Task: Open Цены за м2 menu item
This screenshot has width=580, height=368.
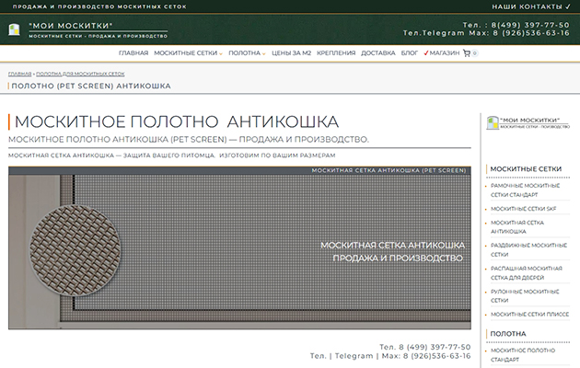Action: [292, 53]
